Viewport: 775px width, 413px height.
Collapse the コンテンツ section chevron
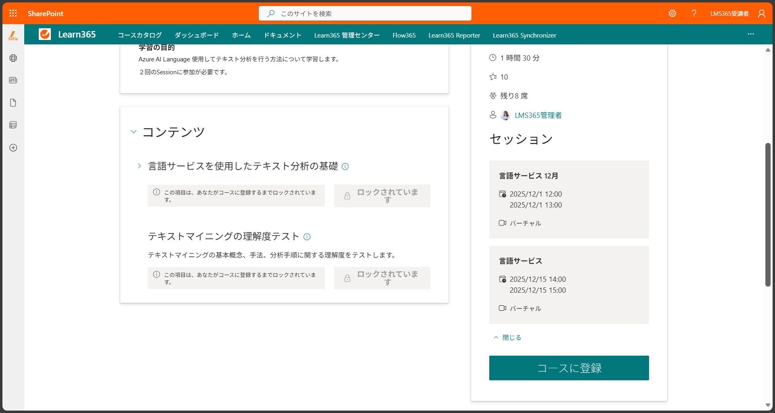point(134,132)
